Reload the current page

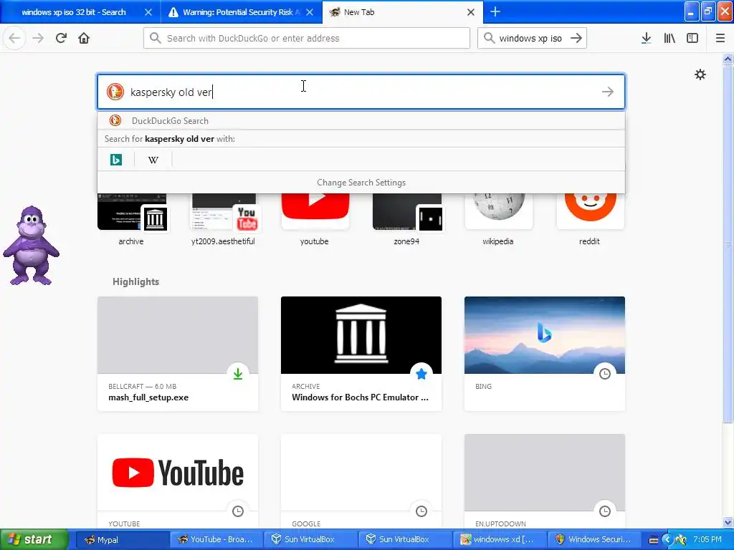coord(61,38)
